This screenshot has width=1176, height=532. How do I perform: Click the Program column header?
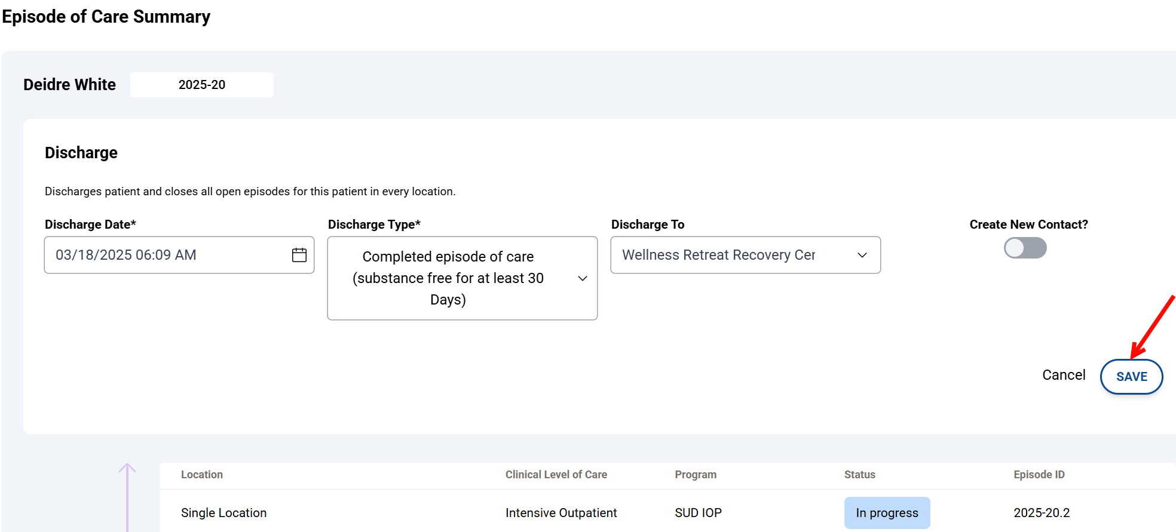(x=696, y=475)
